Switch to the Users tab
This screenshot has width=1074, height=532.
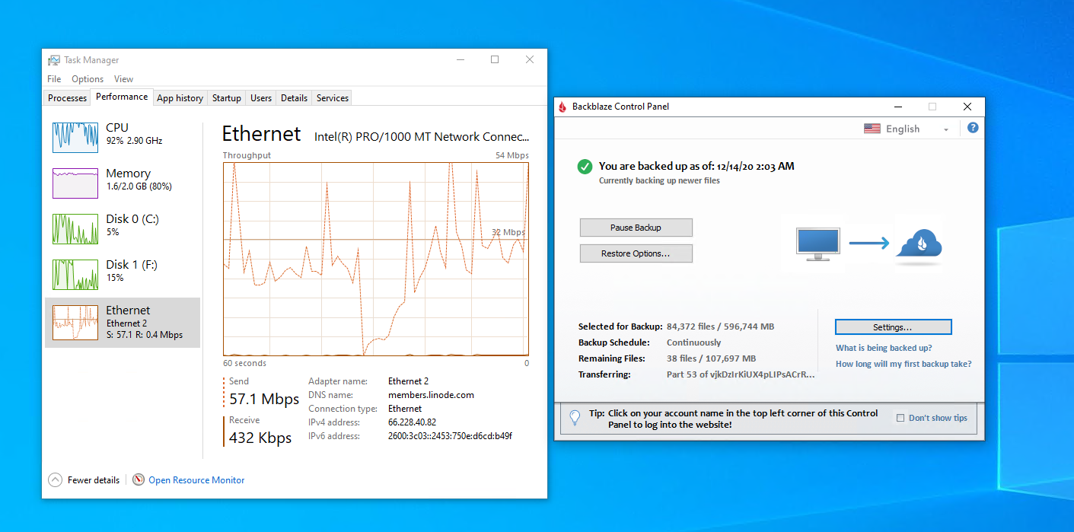(x=261, y=98)
